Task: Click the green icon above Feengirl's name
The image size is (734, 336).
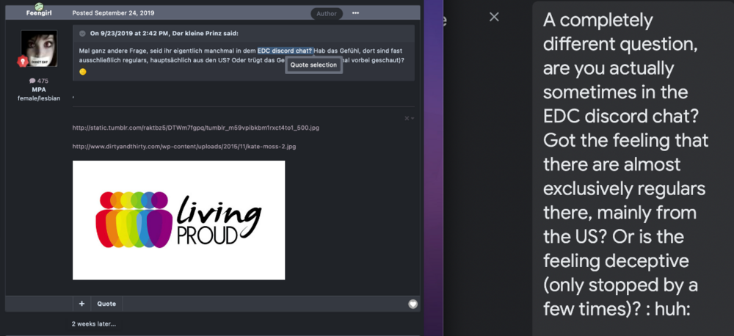Action: click(39, 6)
